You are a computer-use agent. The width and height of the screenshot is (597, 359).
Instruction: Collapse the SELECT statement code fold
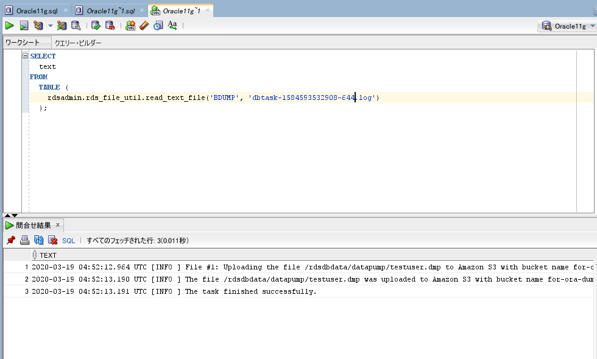coord(25,55)
